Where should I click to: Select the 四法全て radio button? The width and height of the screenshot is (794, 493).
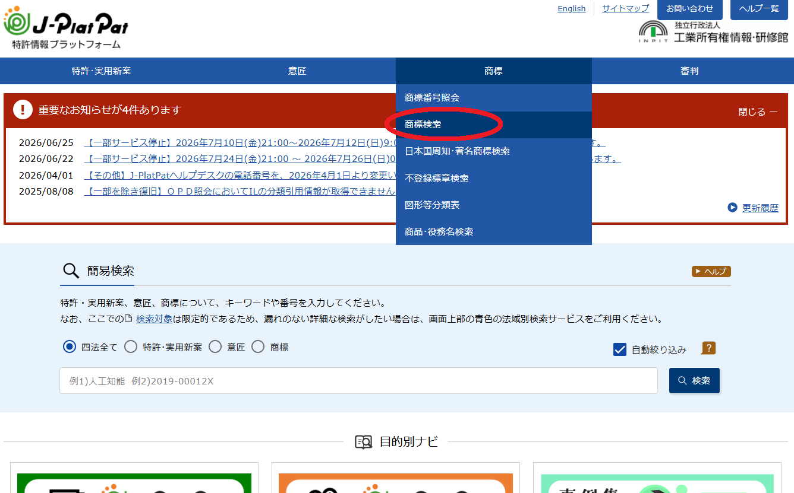70,347
